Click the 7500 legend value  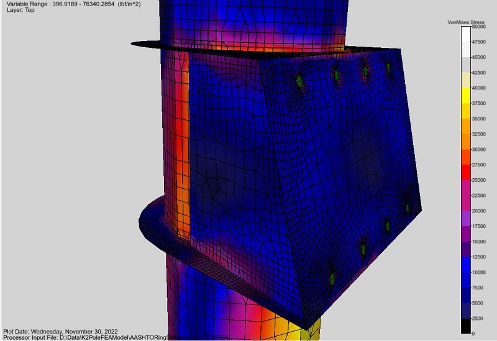(477, 288)
